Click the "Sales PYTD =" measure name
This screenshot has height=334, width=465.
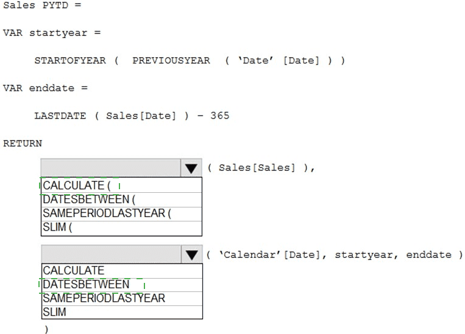click(x=42, y=5)
